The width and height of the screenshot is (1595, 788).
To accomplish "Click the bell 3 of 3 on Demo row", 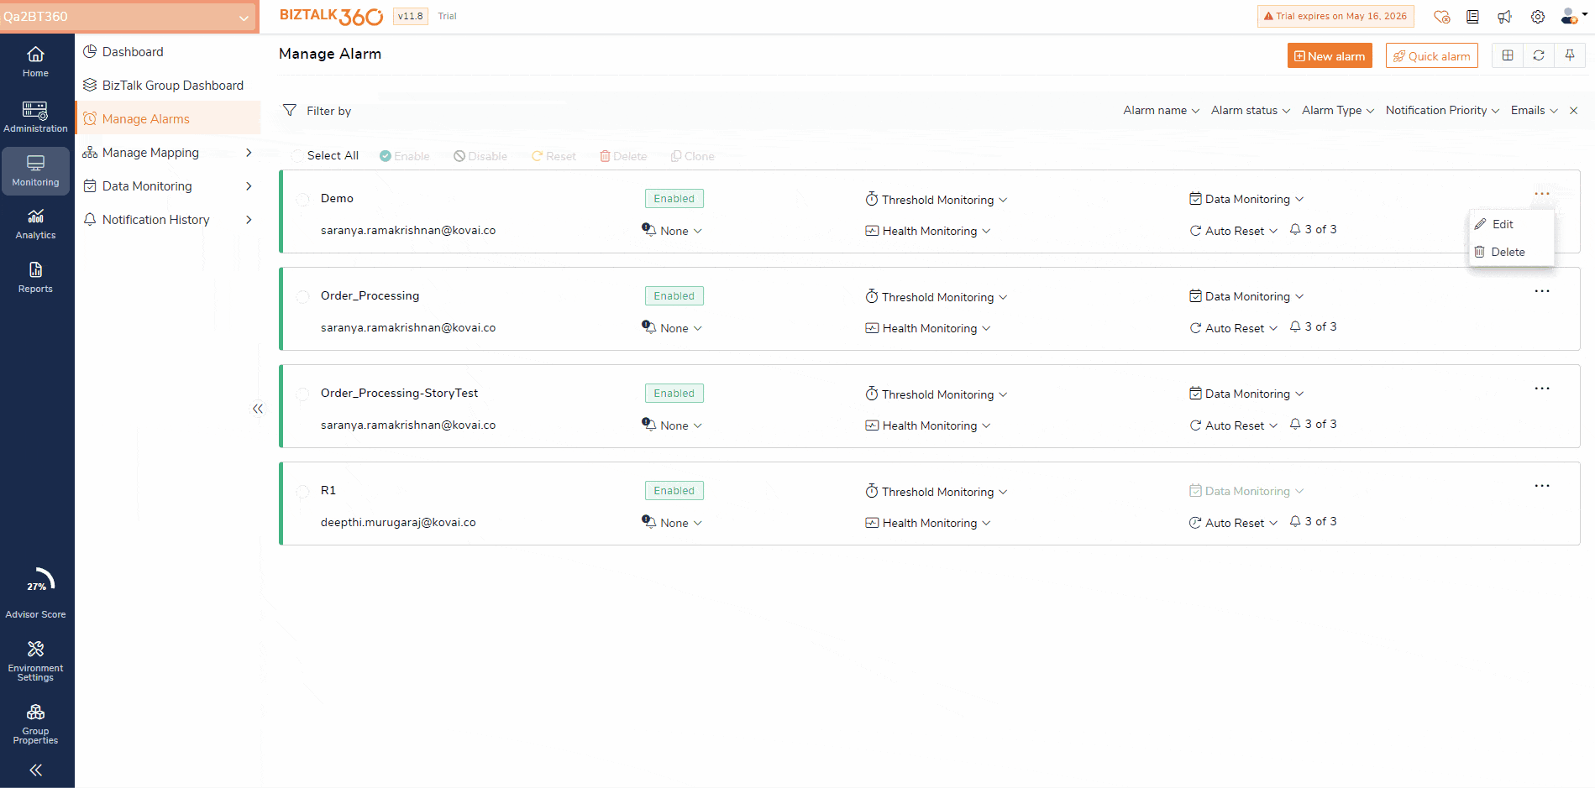I will click(x=1314, y=229).
